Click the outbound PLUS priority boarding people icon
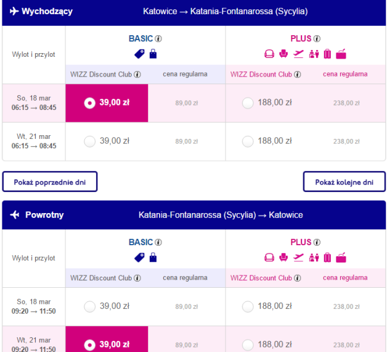 tap(314, 54)
